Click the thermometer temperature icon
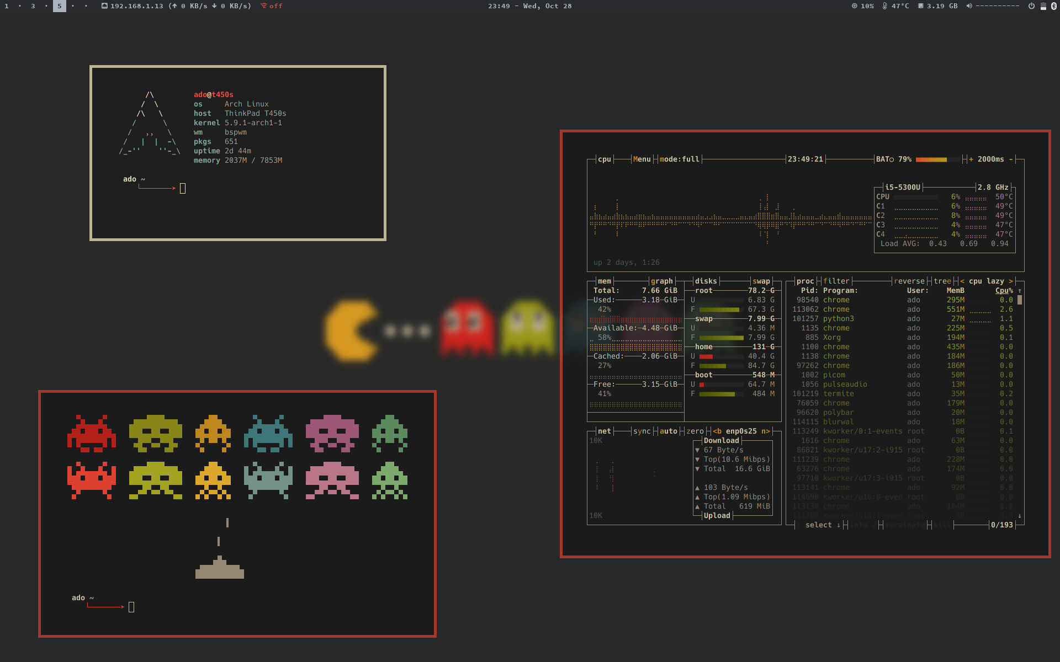 click(x=885, y=6)
